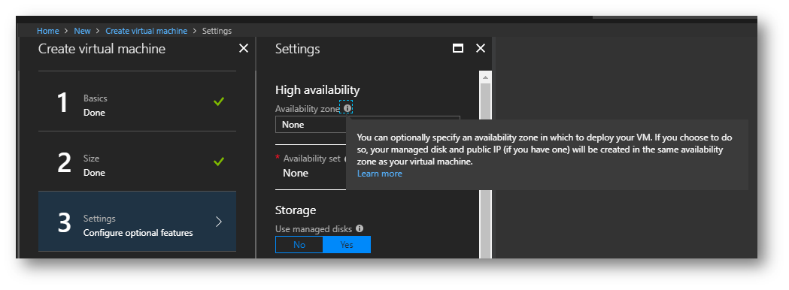Click the Use managed disks info icon

click(x=360, y=228)
